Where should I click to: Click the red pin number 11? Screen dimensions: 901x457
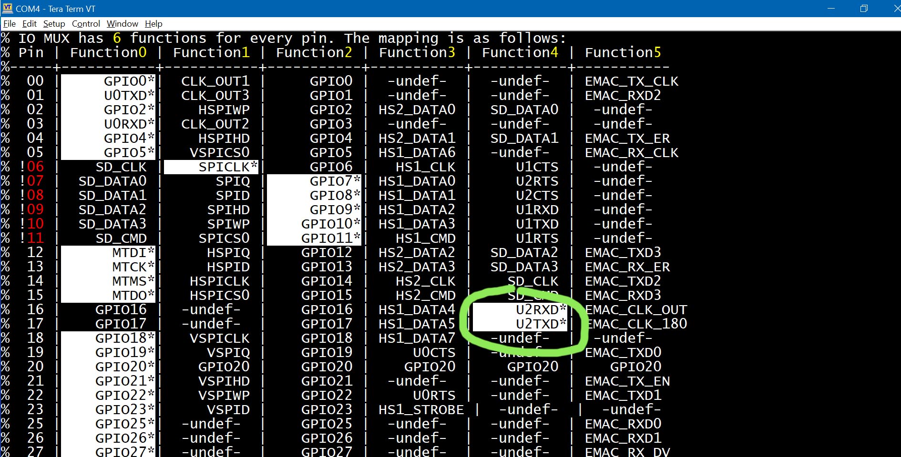tap(35, 238)
